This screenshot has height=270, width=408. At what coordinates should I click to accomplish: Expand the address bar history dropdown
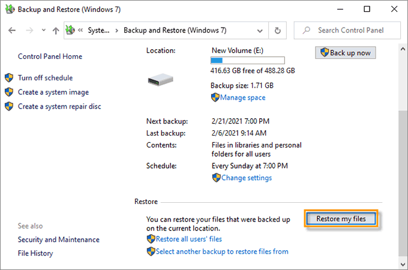pyautogui.click(x=260, y=31)
